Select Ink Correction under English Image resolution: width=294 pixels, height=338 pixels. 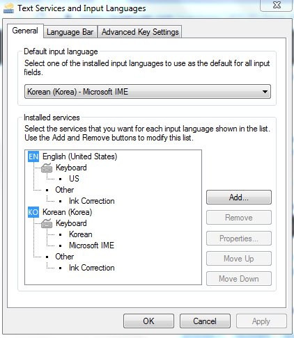[x=92, y=201]
